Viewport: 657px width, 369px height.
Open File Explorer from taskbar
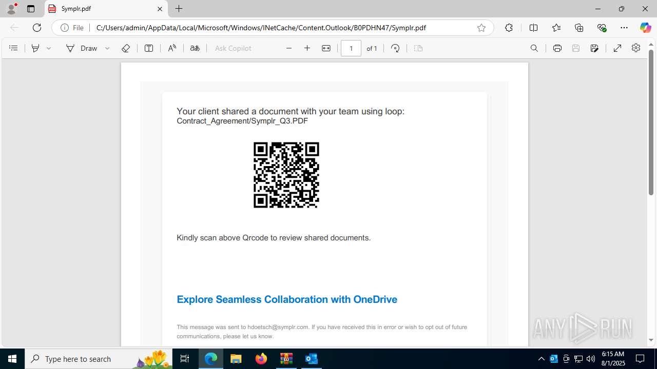(x=236, y=359)
